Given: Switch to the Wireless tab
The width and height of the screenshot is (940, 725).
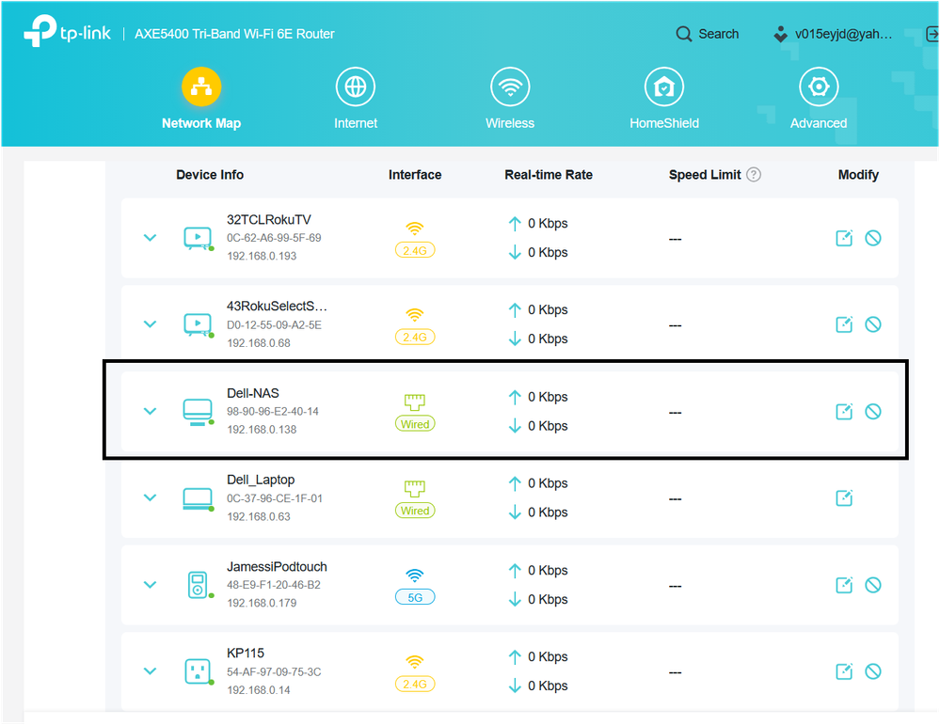Looking at the screenshot, I should point(510,99).
